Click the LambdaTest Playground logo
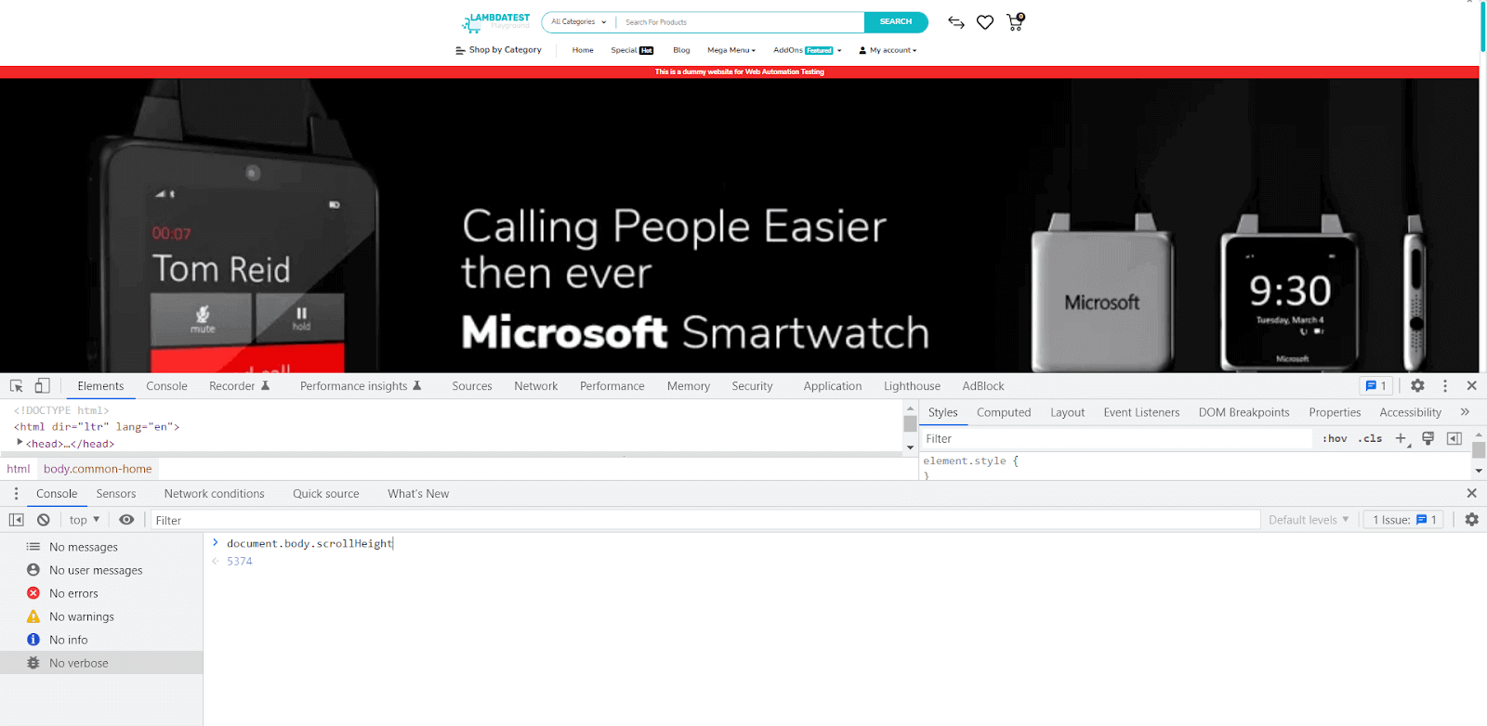The image size is (1487, 726). [495, 22]
